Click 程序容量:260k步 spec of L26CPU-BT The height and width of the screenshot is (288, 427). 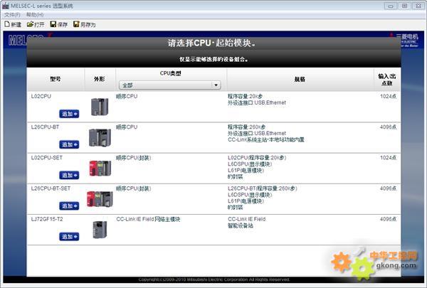click(x=247, y=127)
